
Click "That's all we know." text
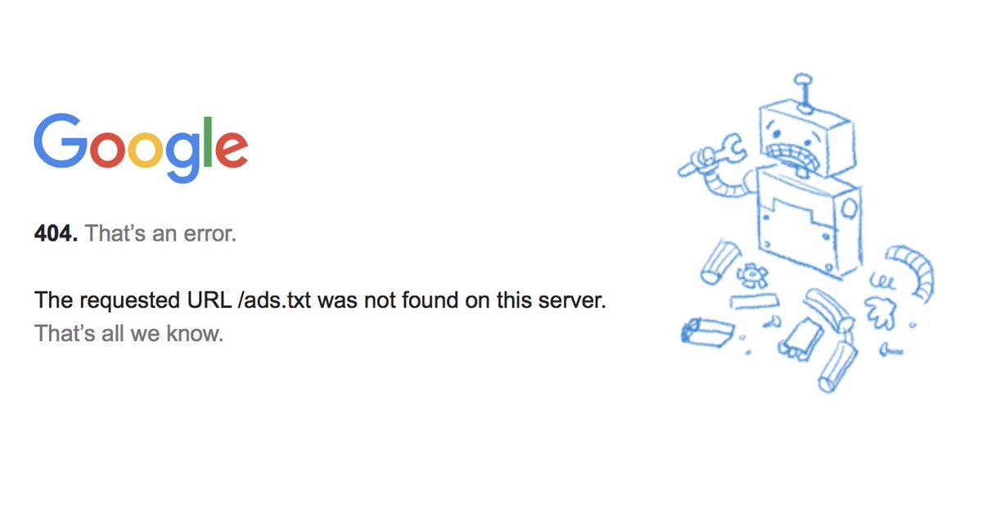(x=128, y=334)
